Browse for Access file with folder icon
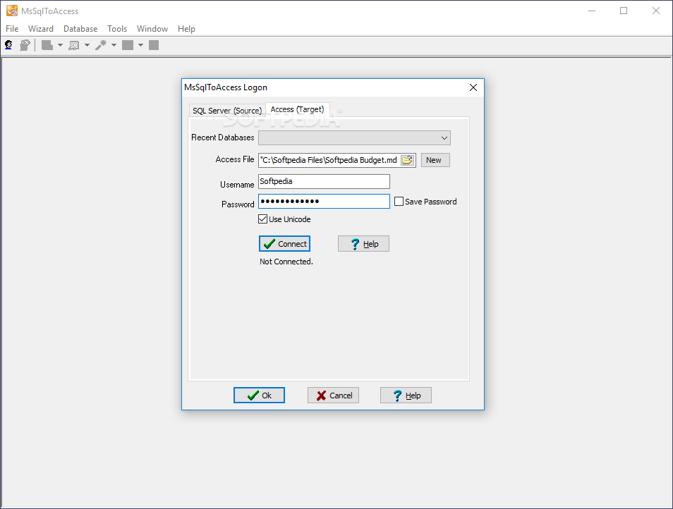 point(407,160)
